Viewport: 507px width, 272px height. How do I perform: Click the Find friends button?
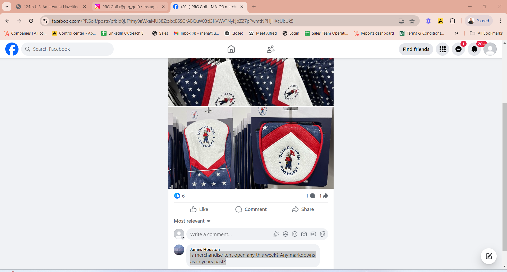point(416,49)
